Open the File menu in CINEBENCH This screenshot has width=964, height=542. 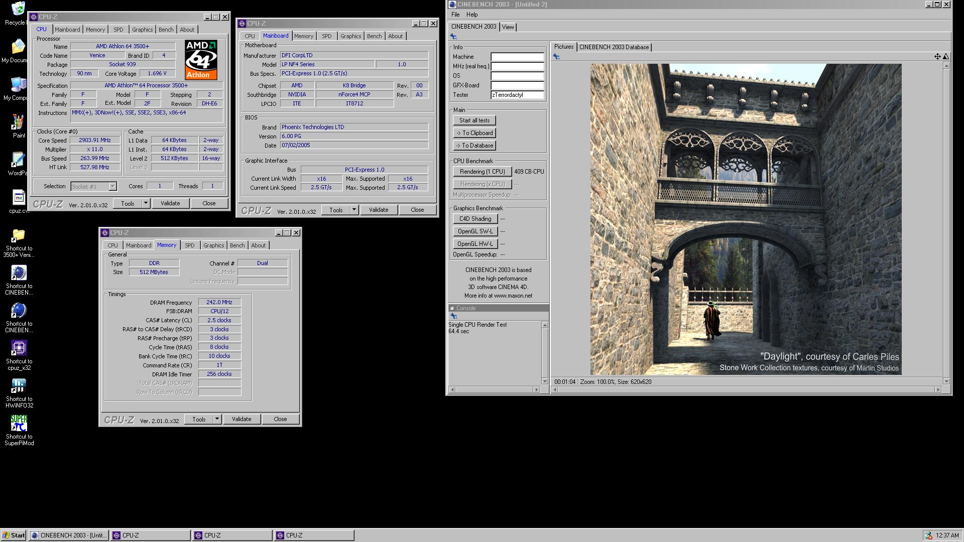tap(455, 15)
